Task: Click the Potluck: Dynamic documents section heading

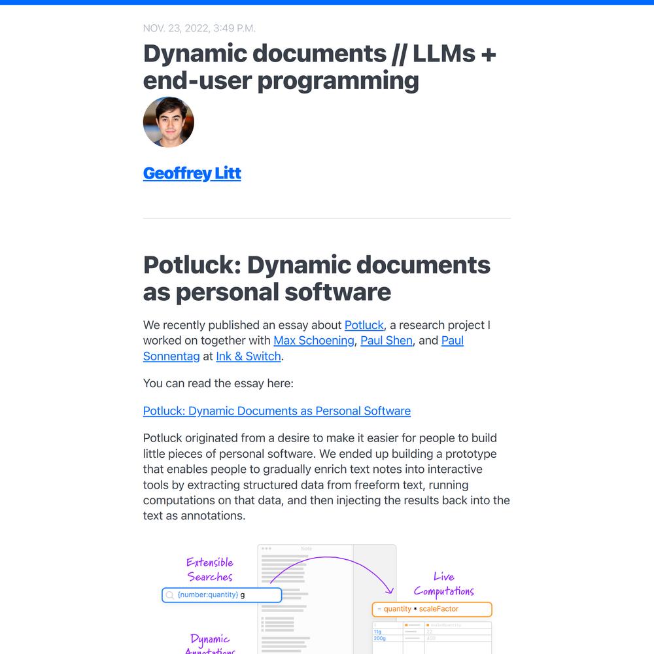Action: (x=317, y=278)
